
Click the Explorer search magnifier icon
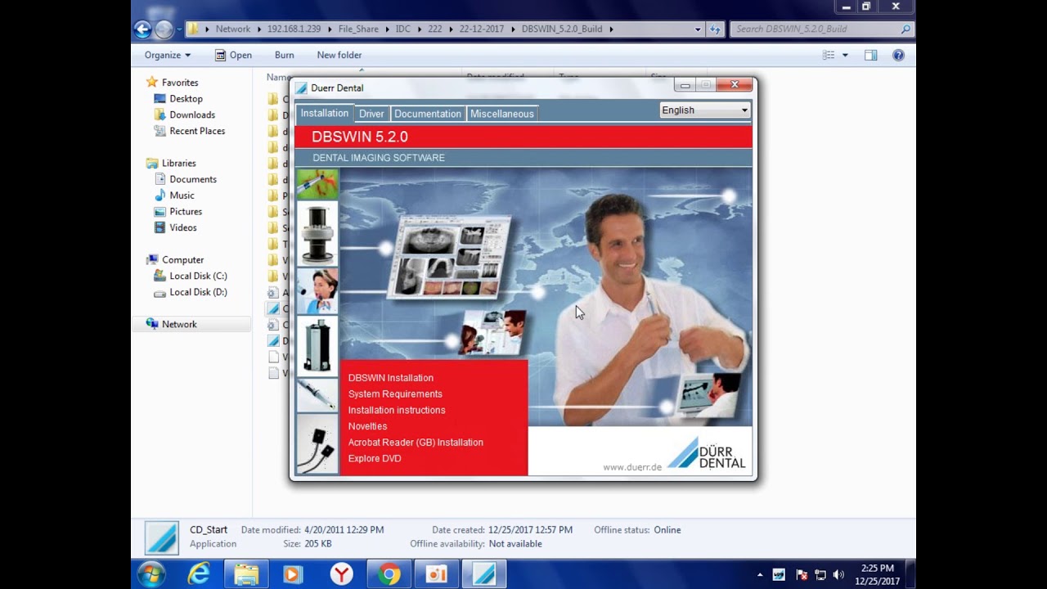coord(905,29)
